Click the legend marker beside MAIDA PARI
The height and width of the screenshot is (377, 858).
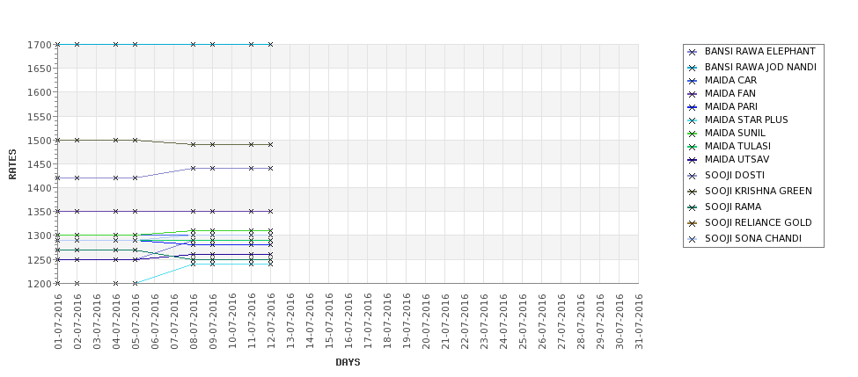point(693,107)
